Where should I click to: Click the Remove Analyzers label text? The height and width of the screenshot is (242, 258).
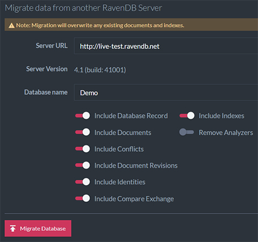point(226,133)
